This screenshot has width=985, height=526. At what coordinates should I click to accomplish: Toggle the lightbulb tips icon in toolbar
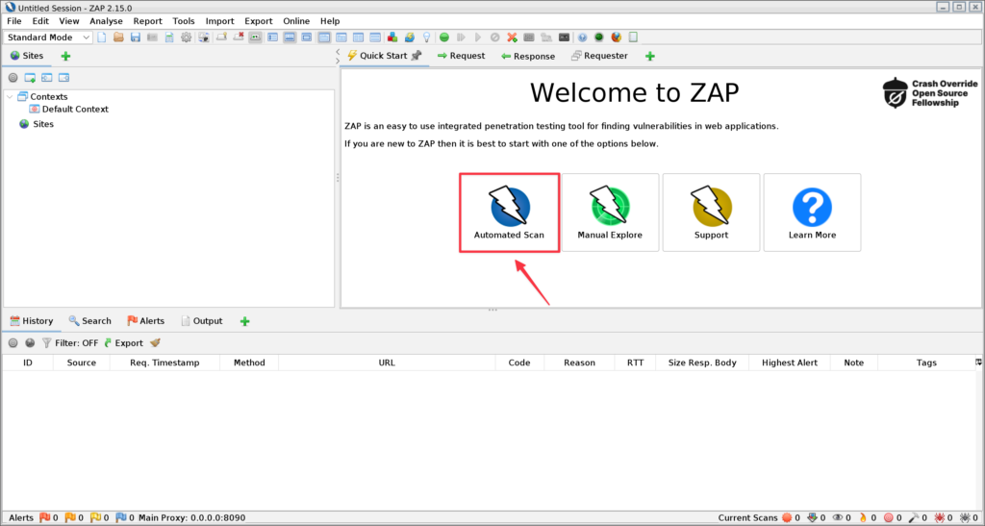point(425,38)
